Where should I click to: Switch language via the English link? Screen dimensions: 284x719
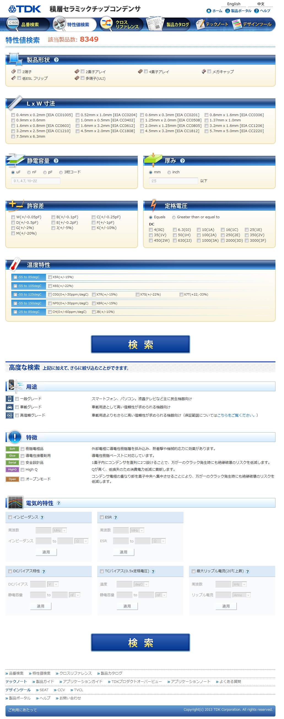[x=234, y=4]
